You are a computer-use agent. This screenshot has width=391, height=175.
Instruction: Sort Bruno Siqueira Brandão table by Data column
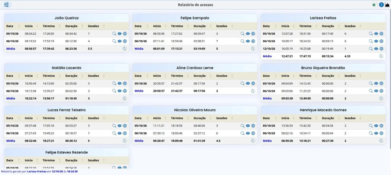tap(269, 76)
